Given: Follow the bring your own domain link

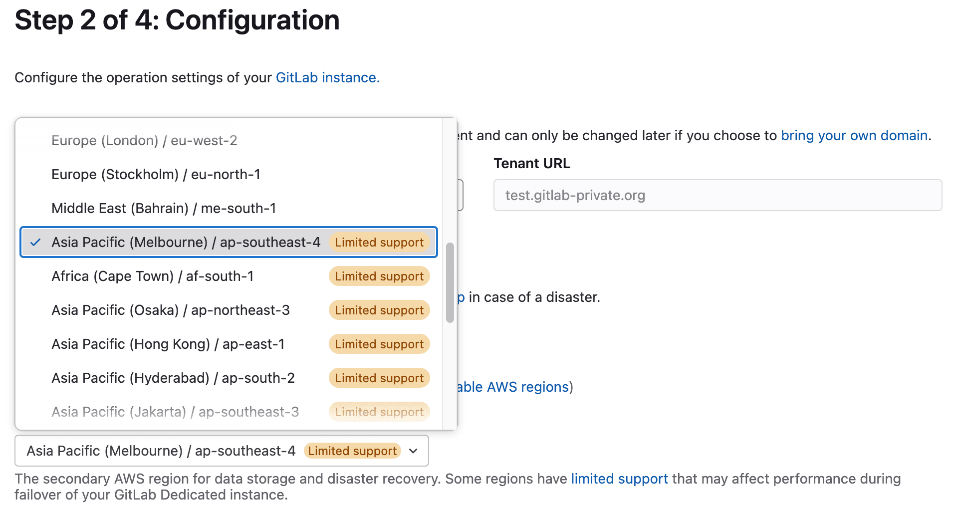Looking at the screenshot, I should click(854, 136).
